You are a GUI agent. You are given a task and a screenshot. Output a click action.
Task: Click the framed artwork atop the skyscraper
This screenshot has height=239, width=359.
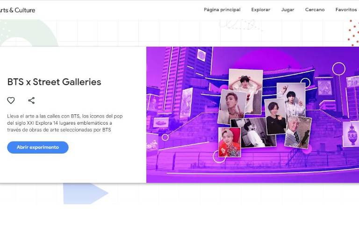pos(201,55)
